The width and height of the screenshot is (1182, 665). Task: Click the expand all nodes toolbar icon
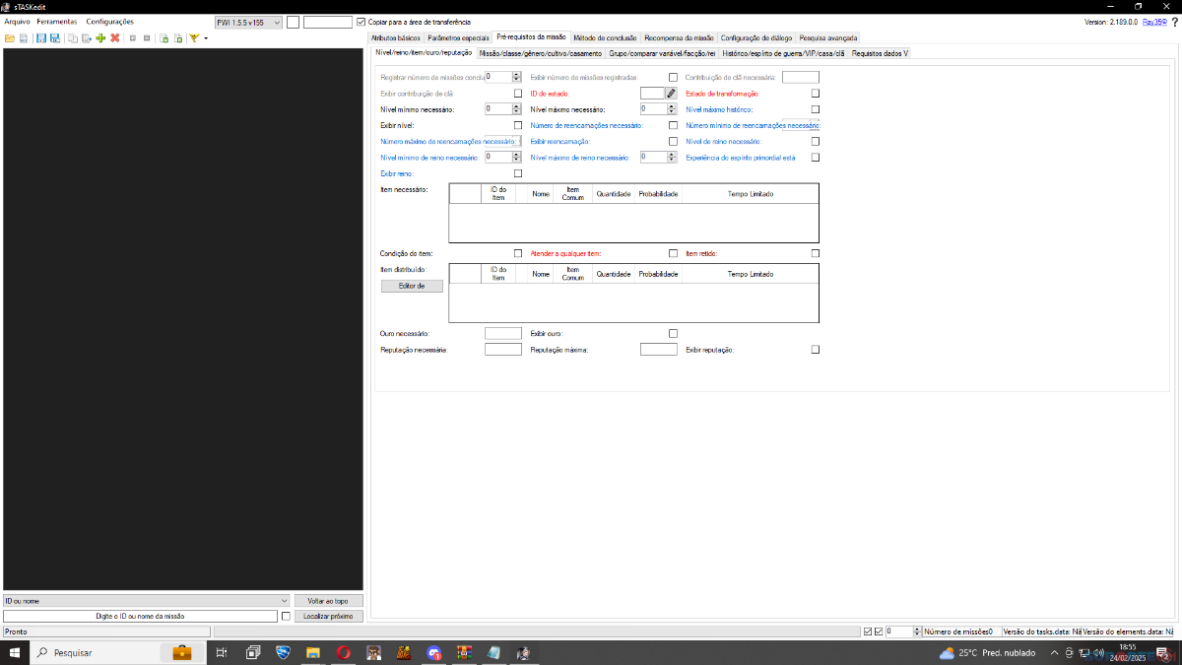point(132,37)
